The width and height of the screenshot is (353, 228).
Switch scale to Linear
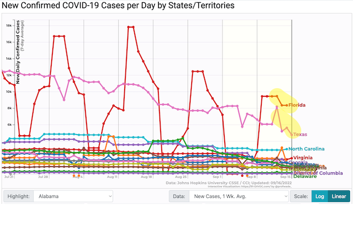[x=339, y=196]
